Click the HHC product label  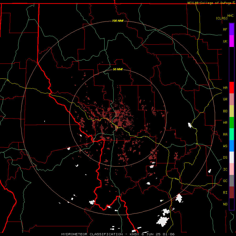pyautogui.click(x=230, y=16)
